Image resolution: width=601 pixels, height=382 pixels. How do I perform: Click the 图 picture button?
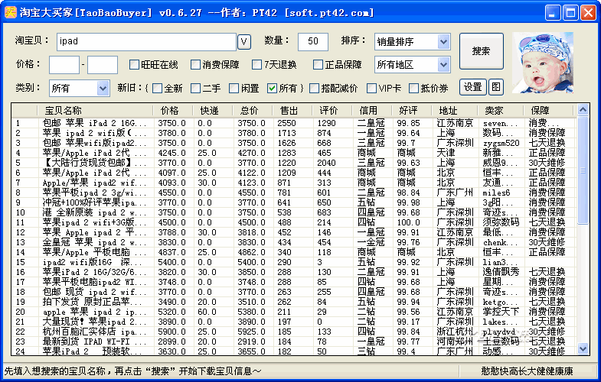[495, 87]
